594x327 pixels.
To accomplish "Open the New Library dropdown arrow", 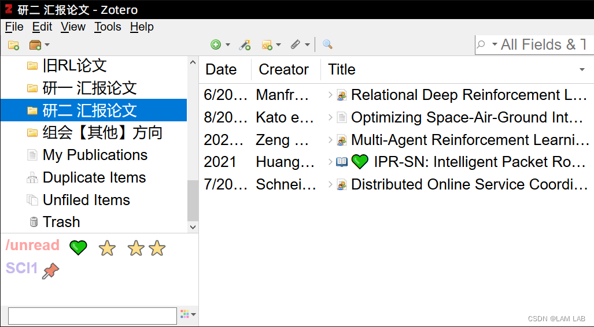I will 47,44.
